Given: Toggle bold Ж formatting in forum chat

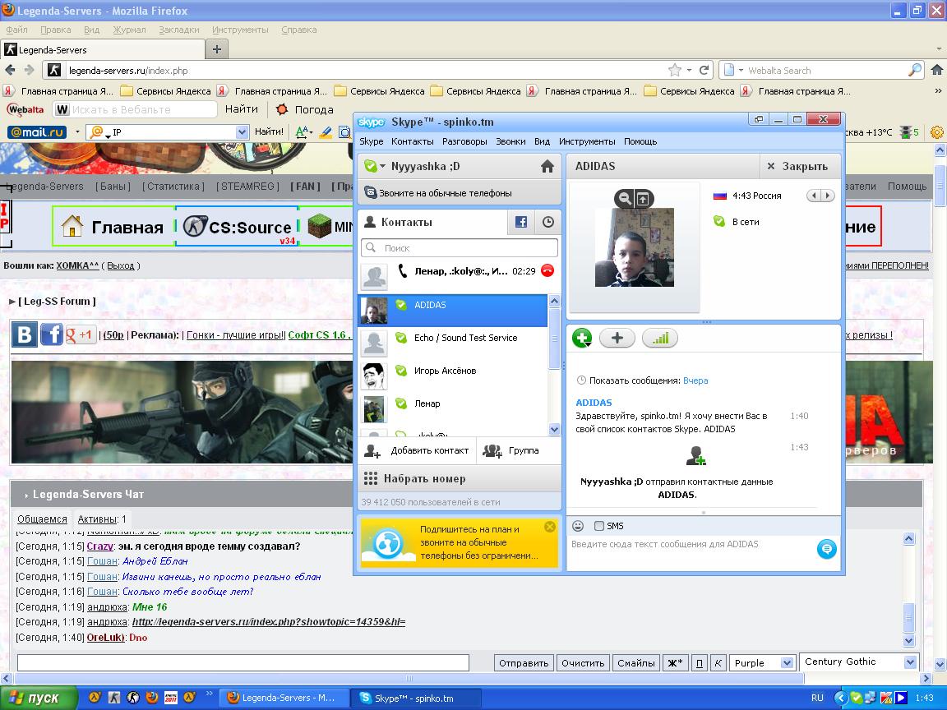Looking at the screenshot, I should click(674, 663).
